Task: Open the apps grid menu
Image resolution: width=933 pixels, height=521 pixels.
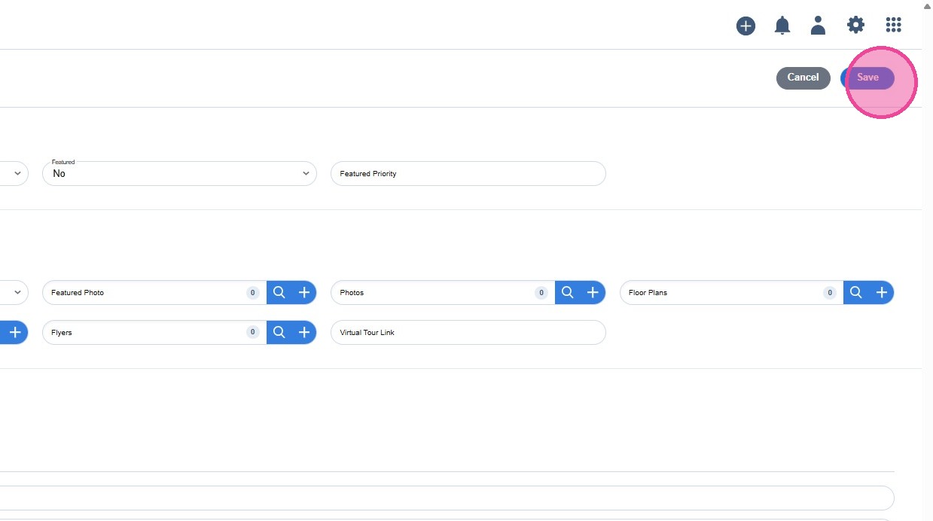Action: pyautogui.click(x=893, y=26)
